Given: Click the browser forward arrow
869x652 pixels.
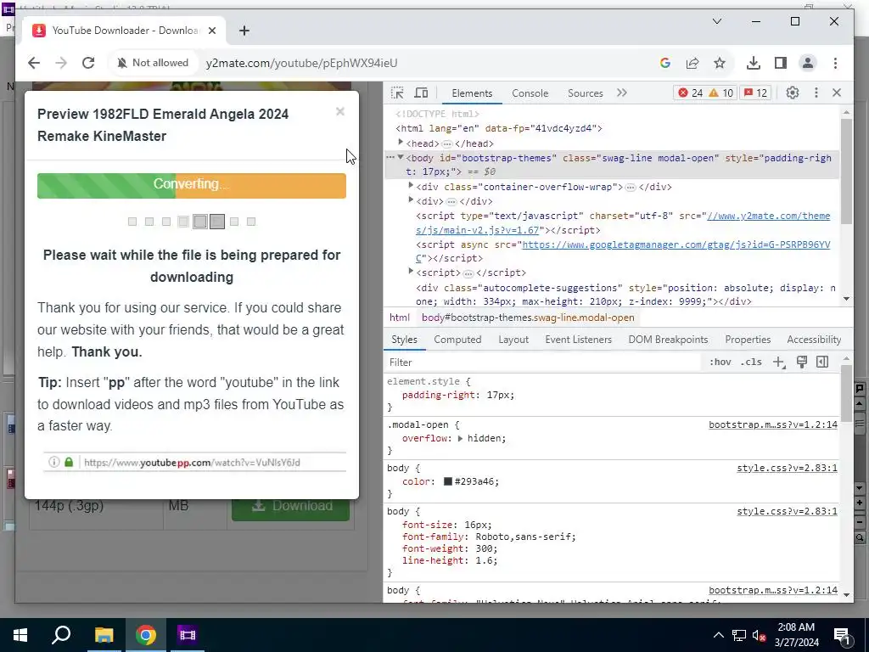Looking at the screenshot, I should (x=61, y=63).
